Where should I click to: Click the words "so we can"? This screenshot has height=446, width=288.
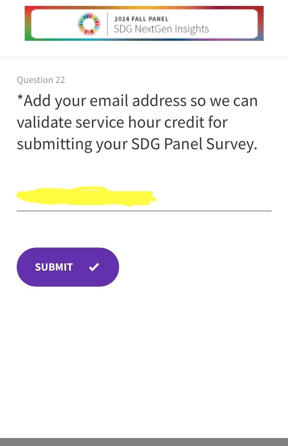[x=224, y=101]
